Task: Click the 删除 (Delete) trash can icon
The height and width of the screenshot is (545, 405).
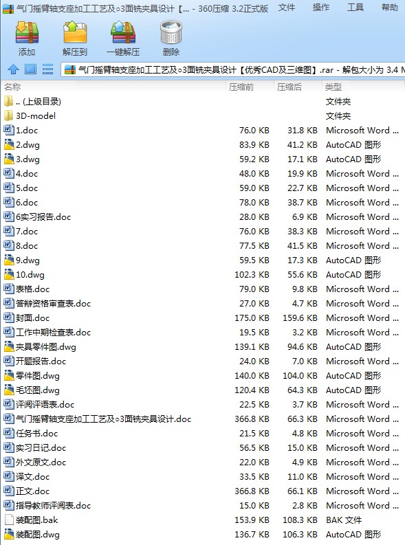Action: (171, 33)
